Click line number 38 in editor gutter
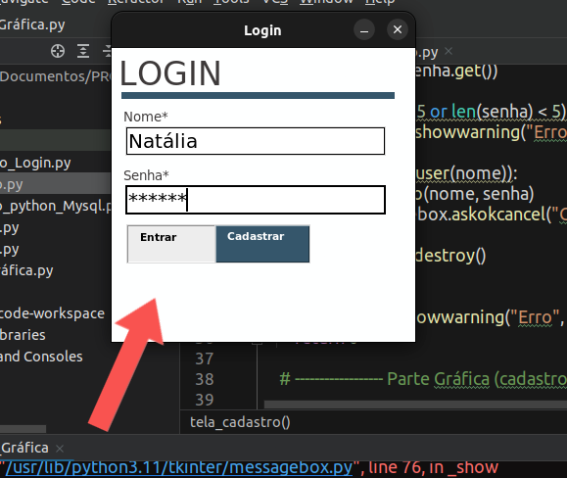 point(205,379)
